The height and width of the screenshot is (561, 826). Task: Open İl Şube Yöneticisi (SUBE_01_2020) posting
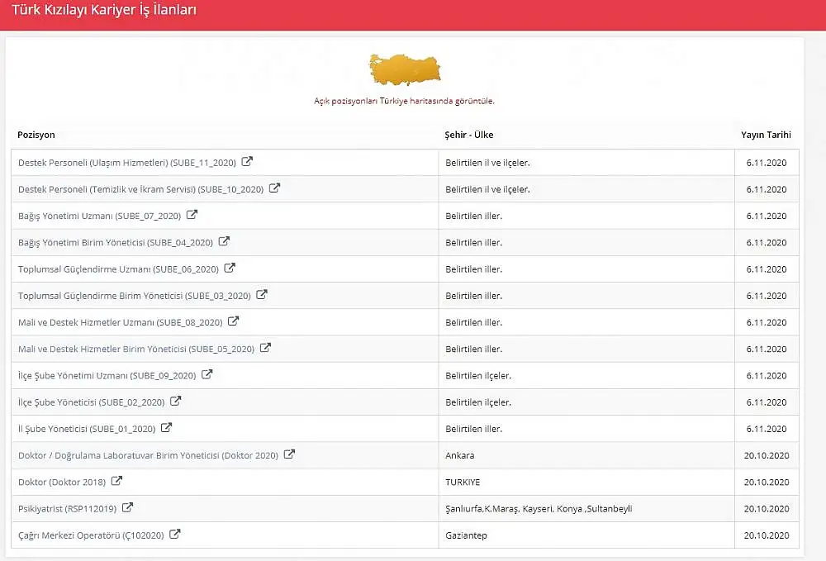pos(87,430)
